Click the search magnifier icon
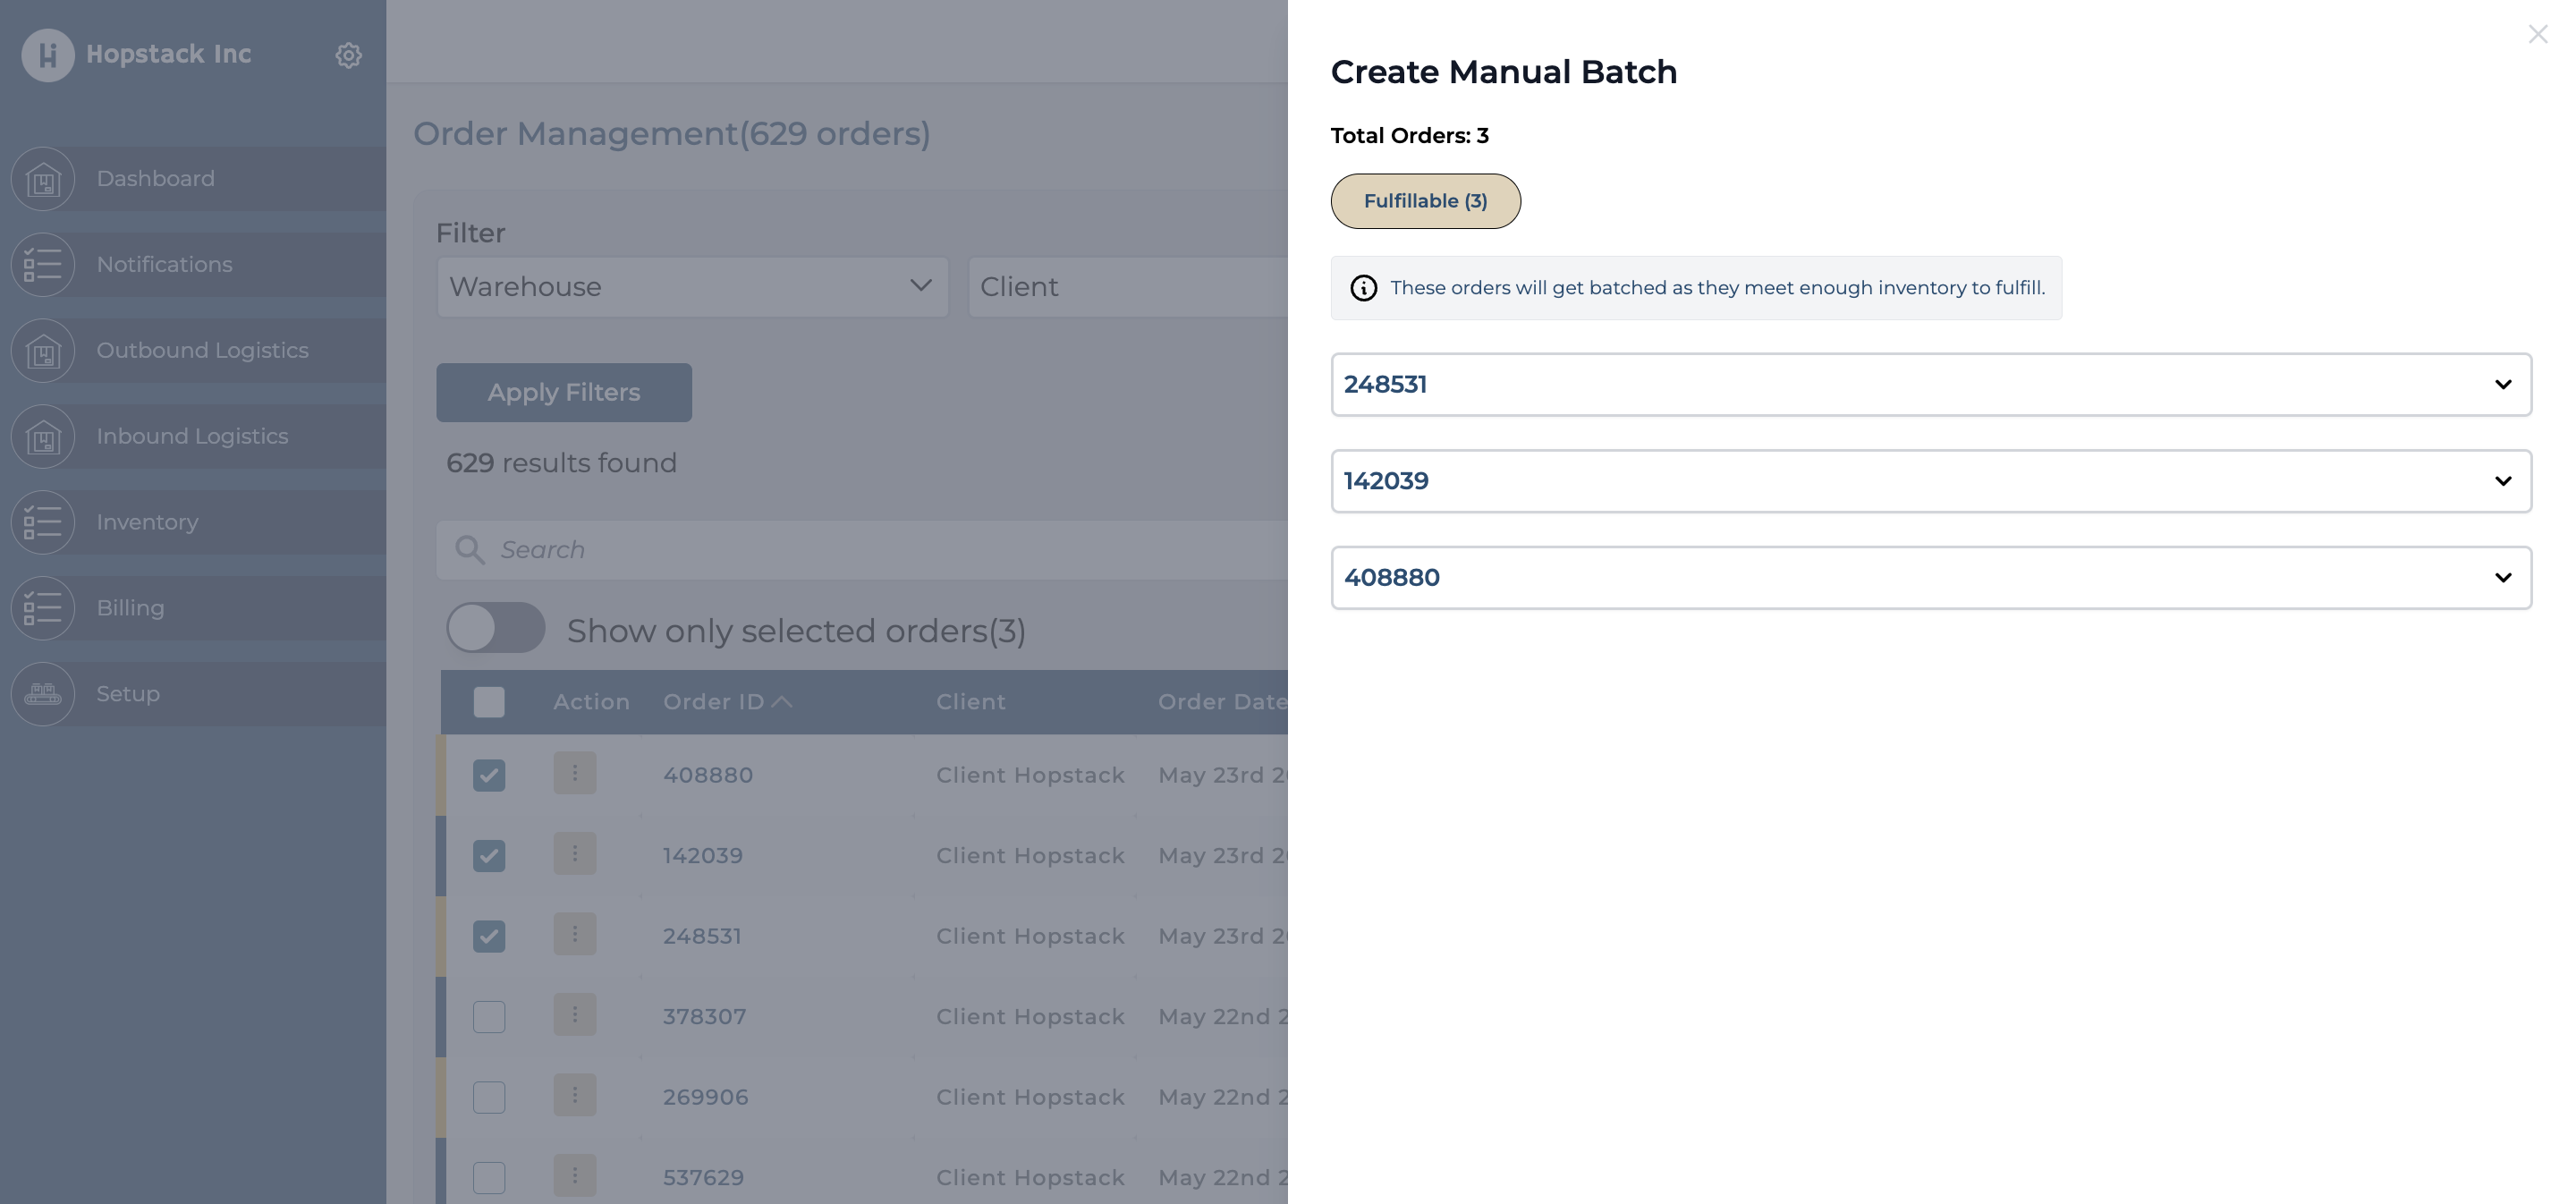 [x=469, y=550]
